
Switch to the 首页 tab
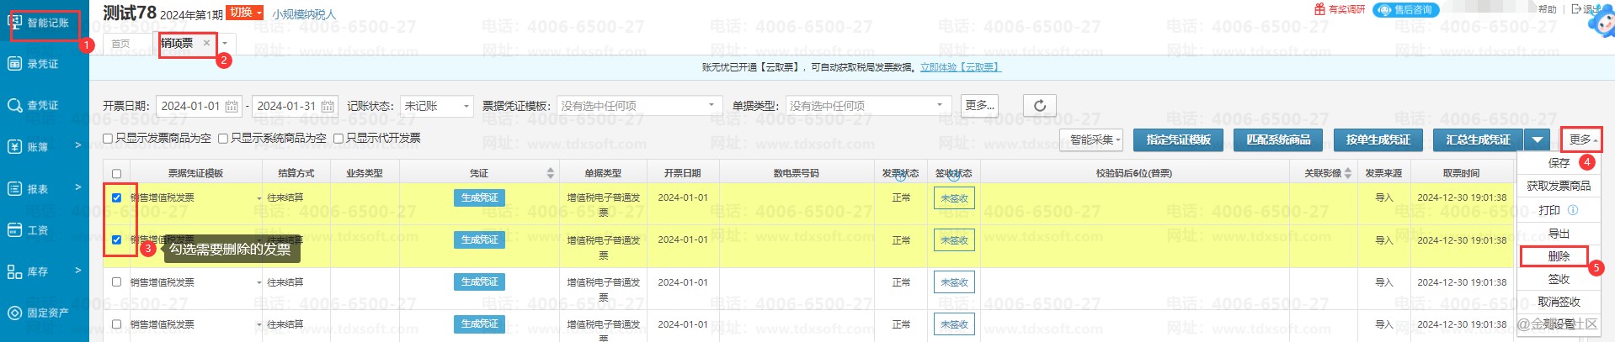tap(121, 44)
